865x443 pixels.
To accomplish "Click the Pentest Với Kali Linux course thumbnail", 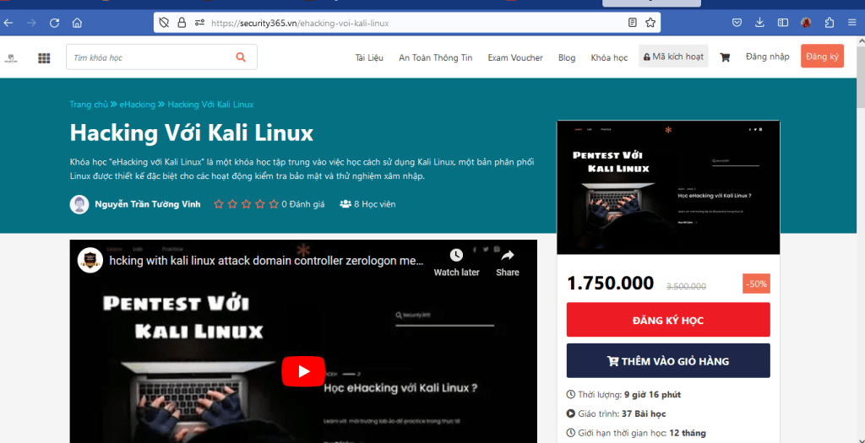I will coord(668,186).
